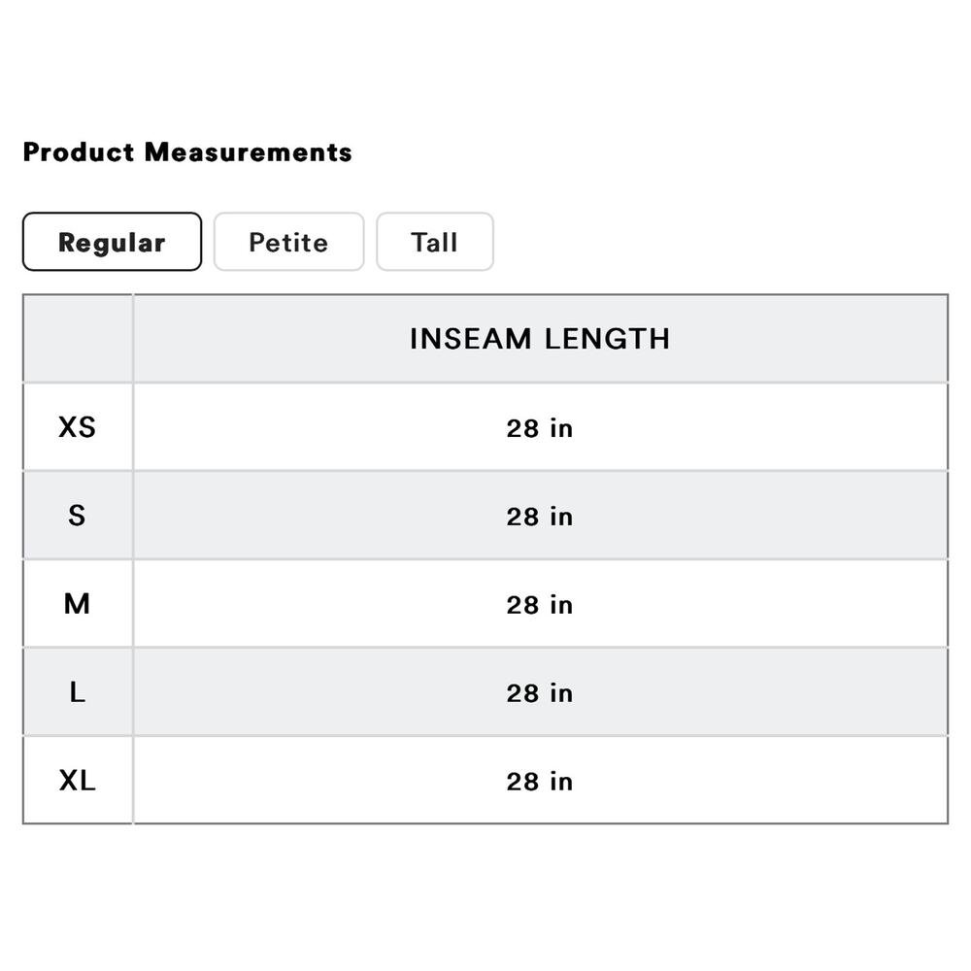Select the S size row label

click(78, 516)
